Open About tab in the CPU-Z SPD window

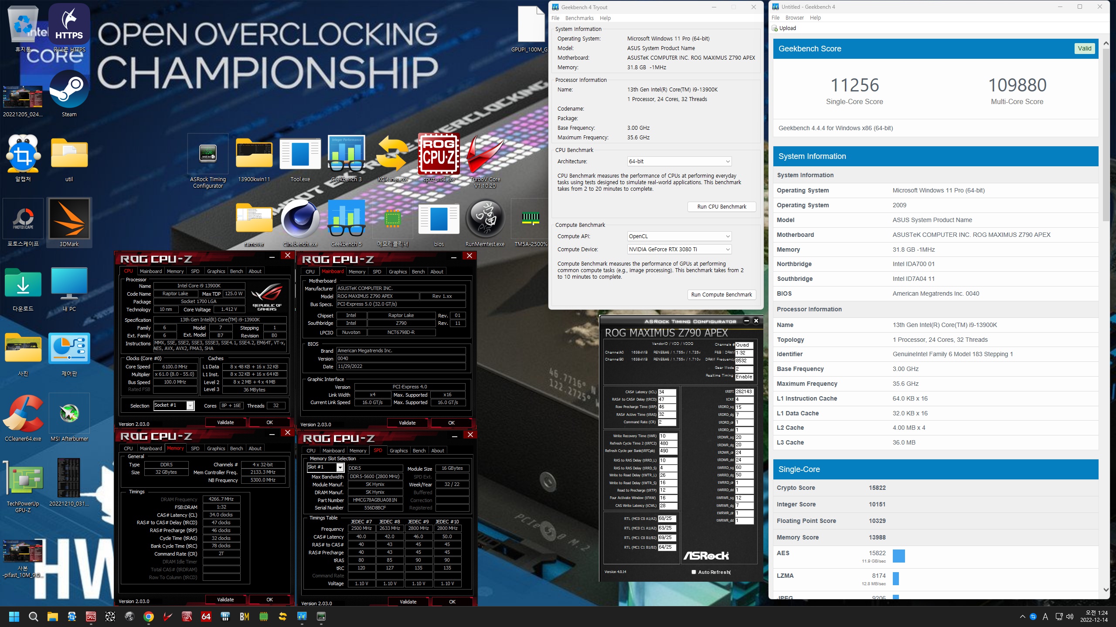click(438, 451)
